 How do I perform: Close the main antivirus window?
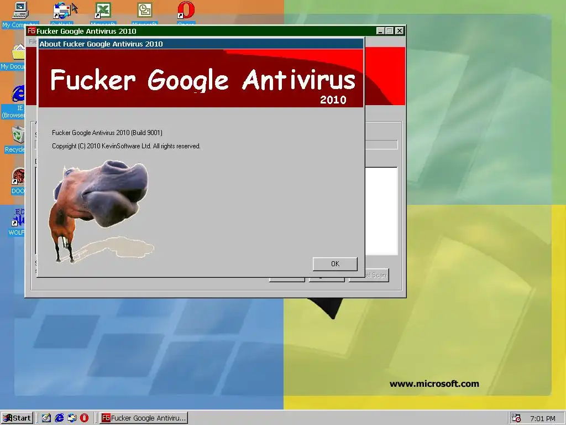point(399,31)
